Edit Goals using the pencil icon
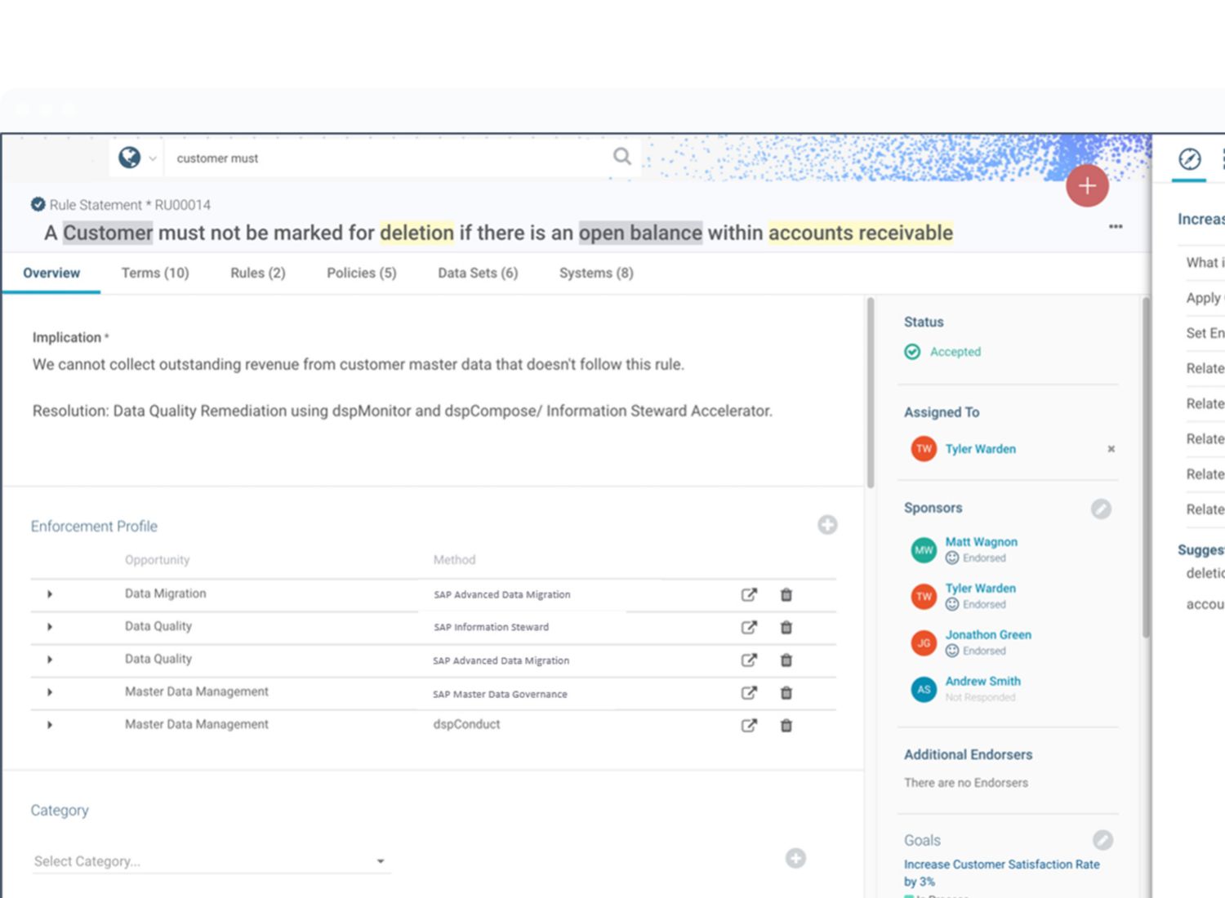The image size is (1225, 898). 1102,840
